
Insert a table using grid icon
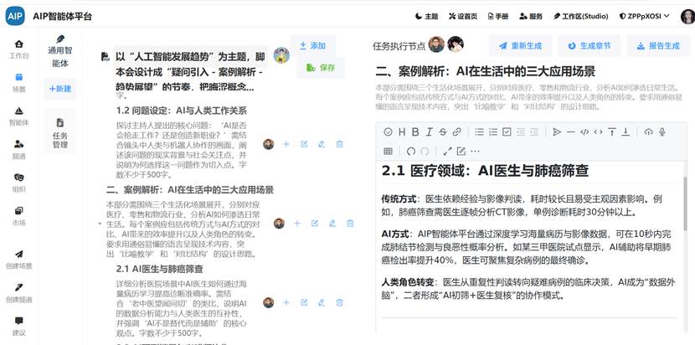coord(389,152)
